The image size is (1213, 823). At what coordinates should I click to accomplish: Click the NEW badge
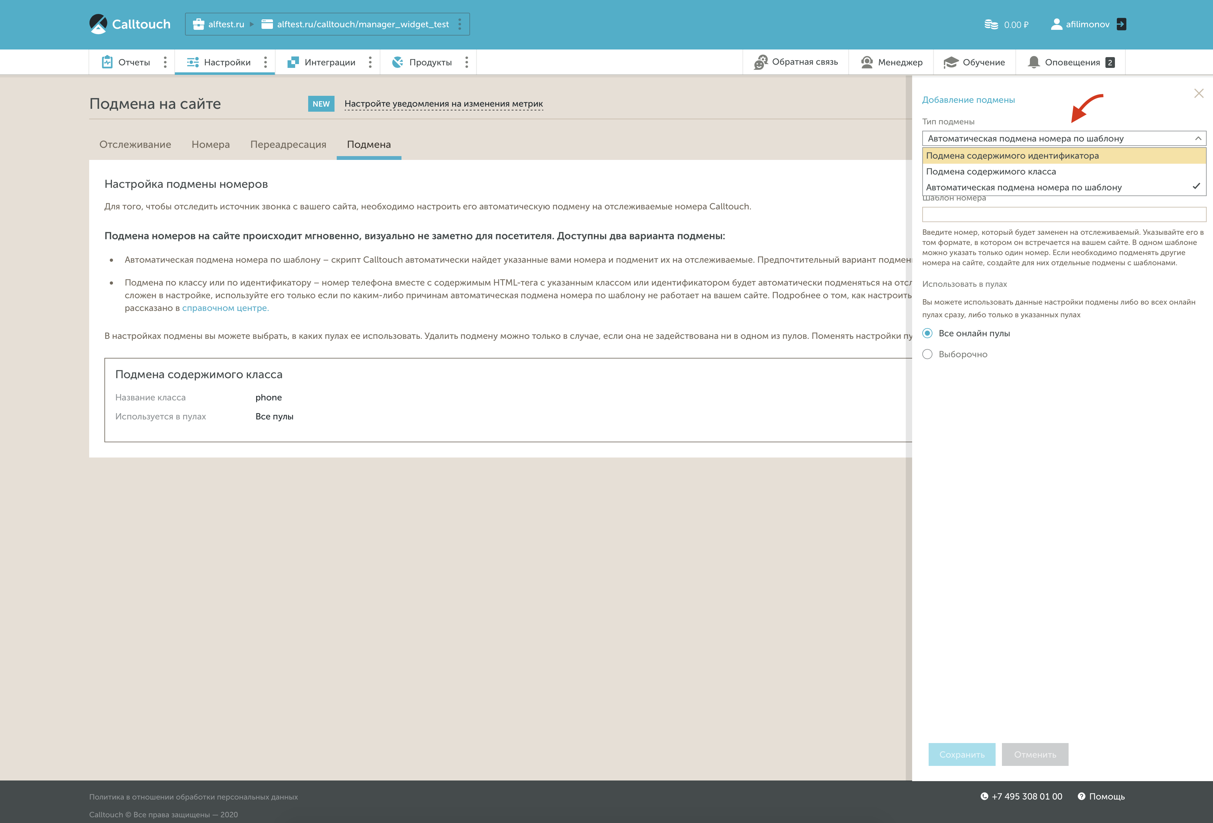[321, 104]
